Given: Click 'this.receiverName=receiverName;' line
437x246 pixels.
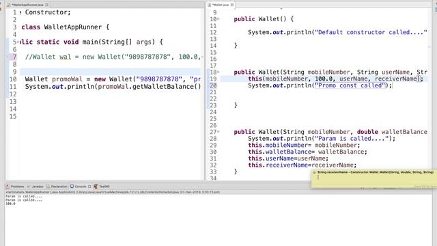Looking at the screenshot, I should tap(302, 165).
